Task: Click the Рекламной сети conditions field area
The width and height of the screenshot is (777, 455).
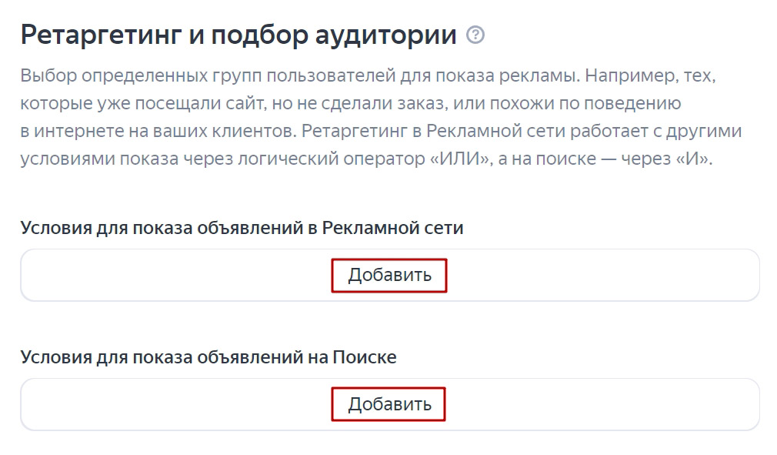Action: 154,274
